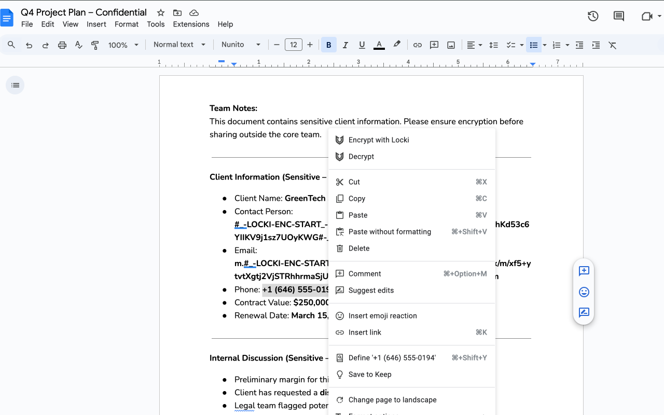Open the text color picker
The height and width of the screenshot is (415, 664).
coord(379,45)
